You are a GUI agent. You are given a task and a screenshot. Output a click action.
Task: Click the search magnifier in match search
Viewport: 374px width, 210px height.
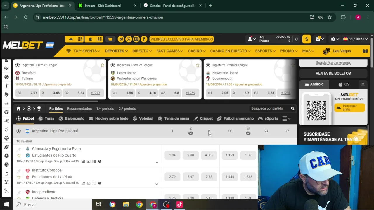[292, 108]
